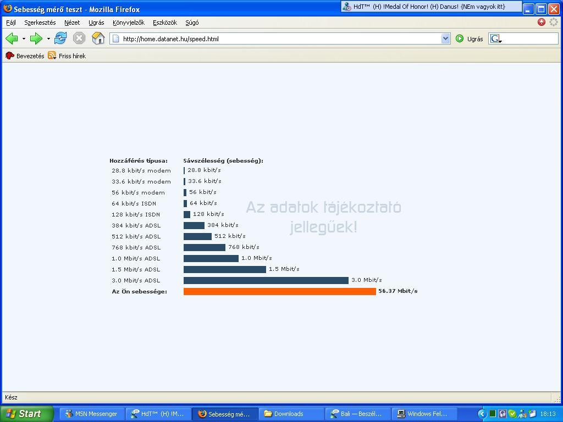This screenshot has width=563, height=422.
Task: Click the grayed-out Stop loading icon
Action: point(79,38)
